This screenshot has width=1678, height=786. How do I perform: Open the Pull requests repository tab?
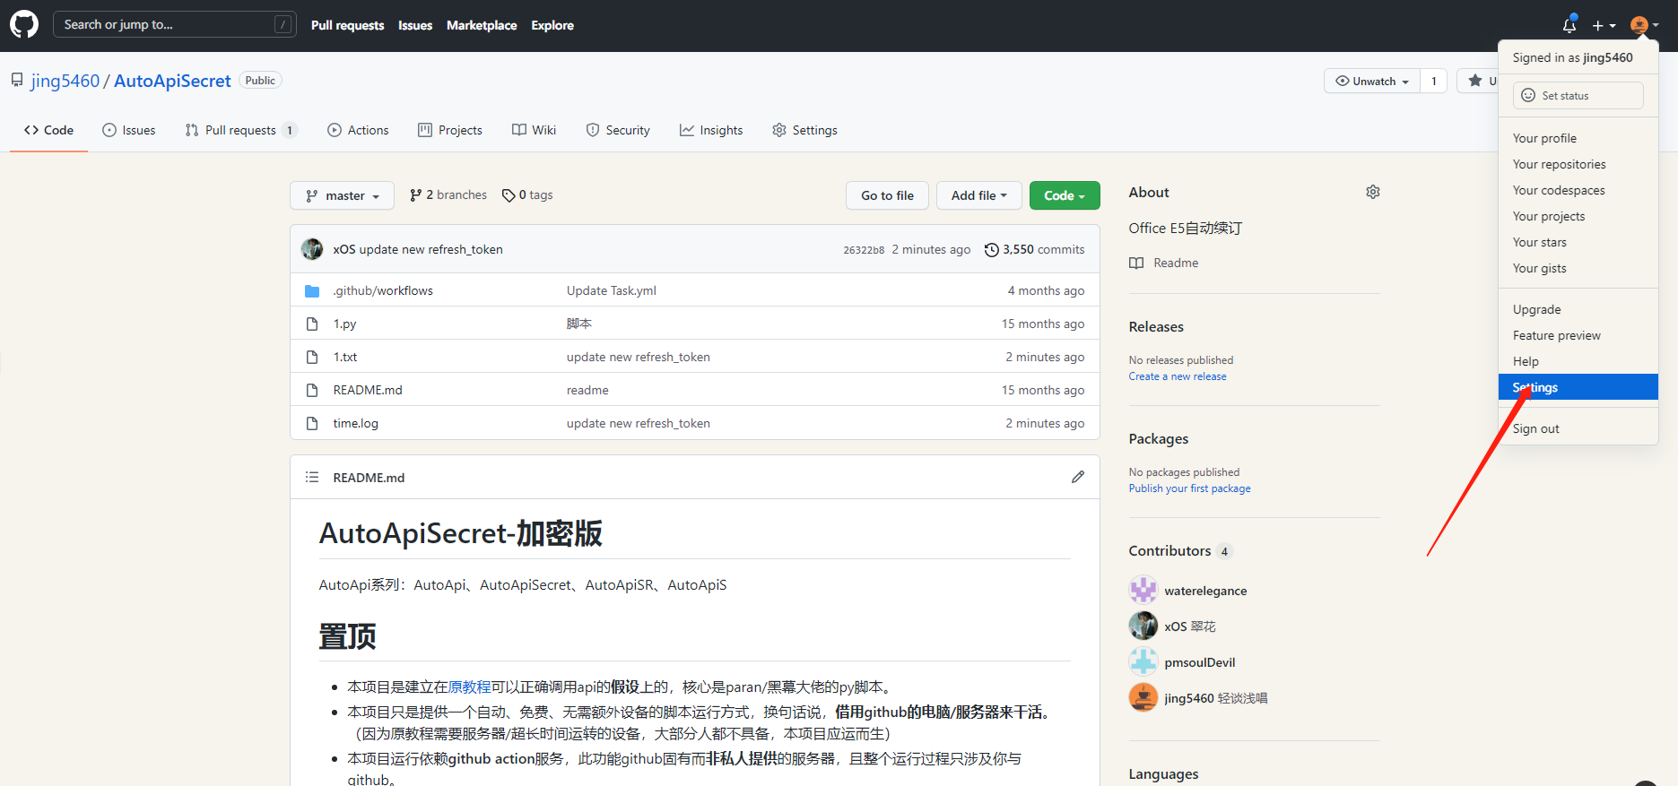pyautogui.click(x=240, y=130)
